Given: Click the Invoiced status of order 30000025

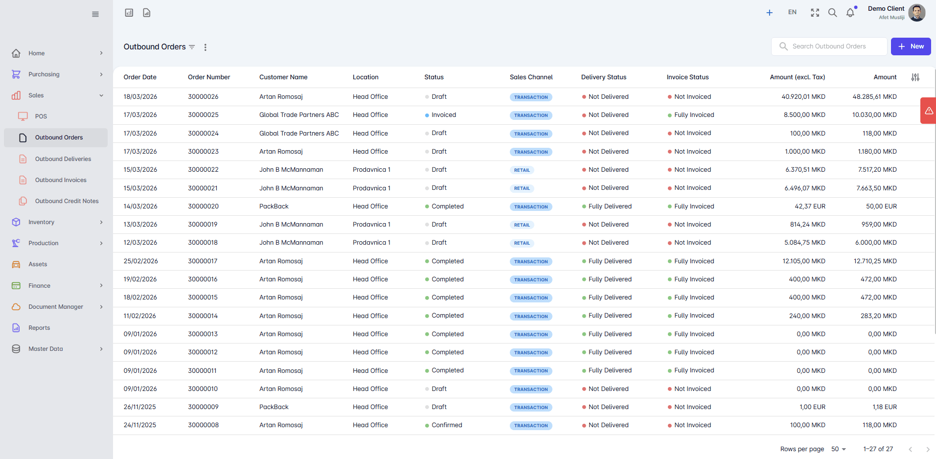Looking at the screenshot, I should pyautogui.click(x=444, y=115).
